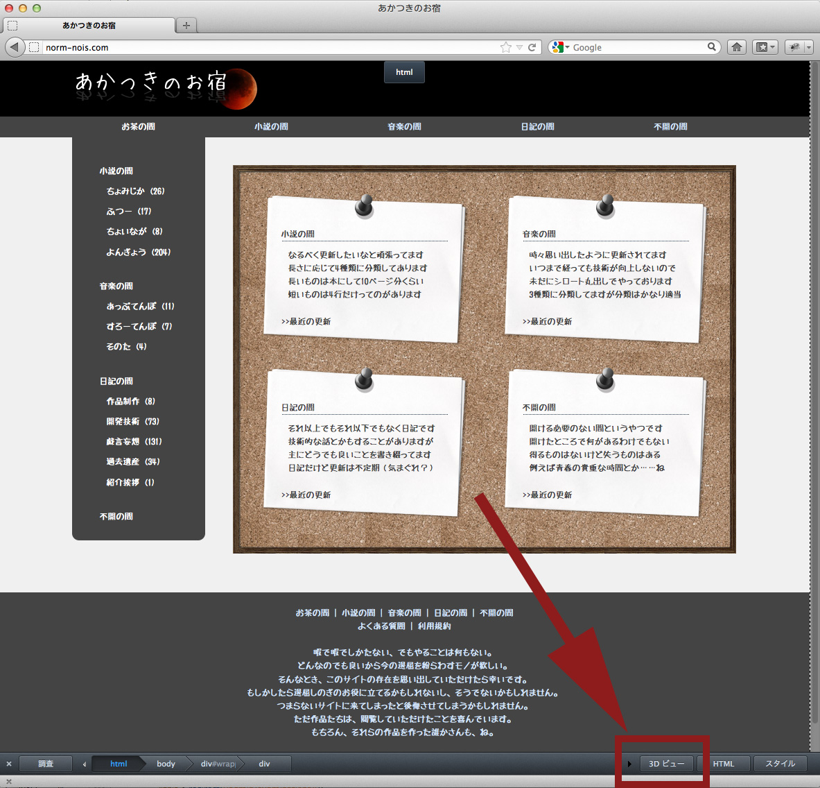Toggle the スタイル style panel button
The width and height of the screenshot is (820, 788).
coord(780,764)
